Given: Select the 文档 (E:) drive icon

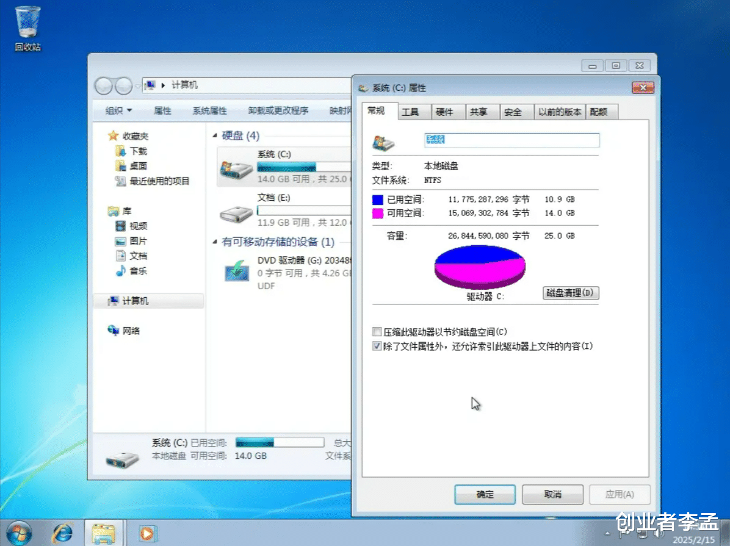Looking at the screenshot, I should pos(236,214).
